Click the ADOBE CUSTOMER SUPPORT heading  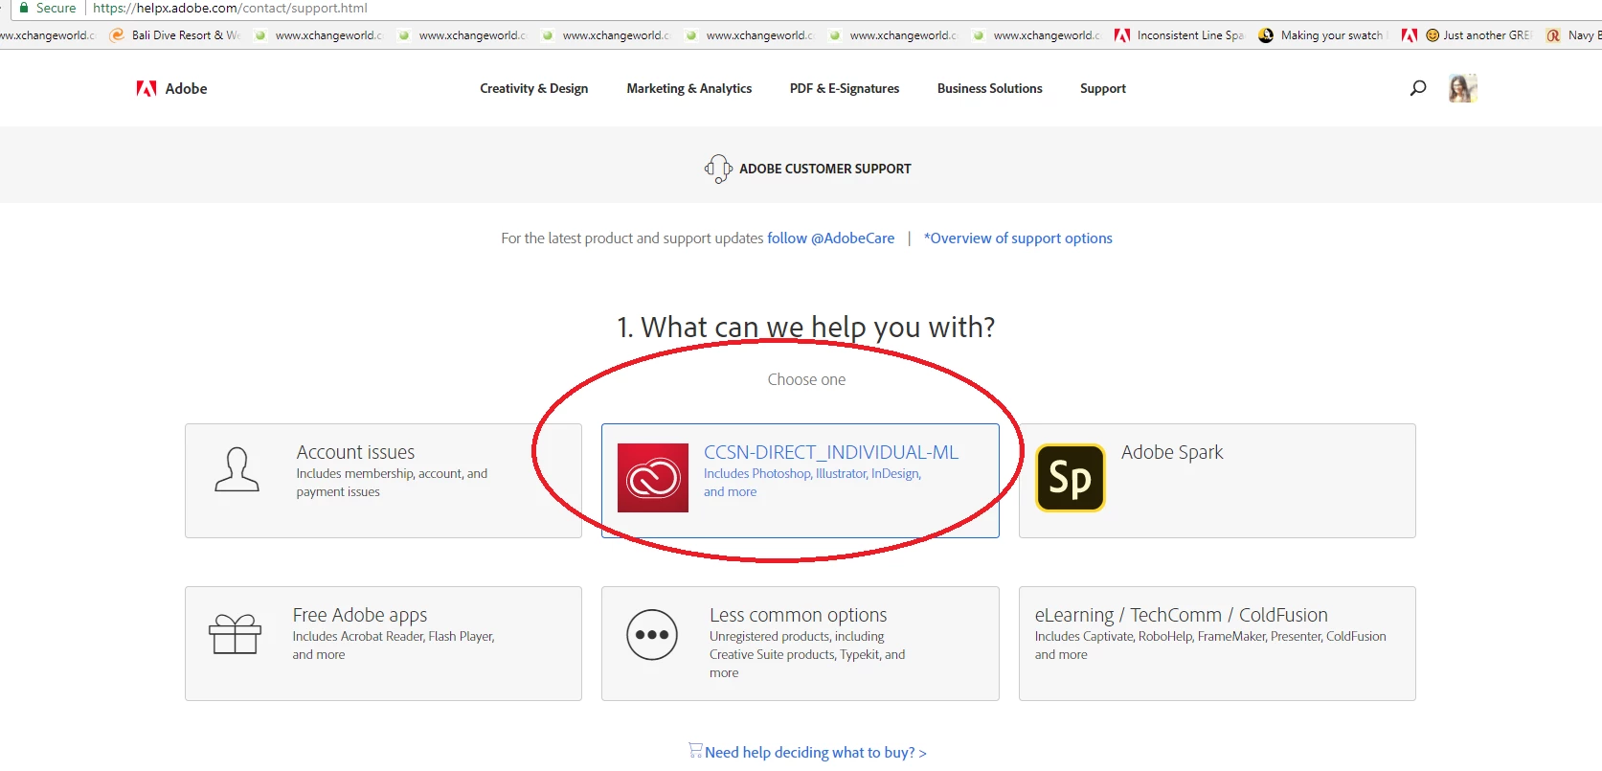pos(825,169)
